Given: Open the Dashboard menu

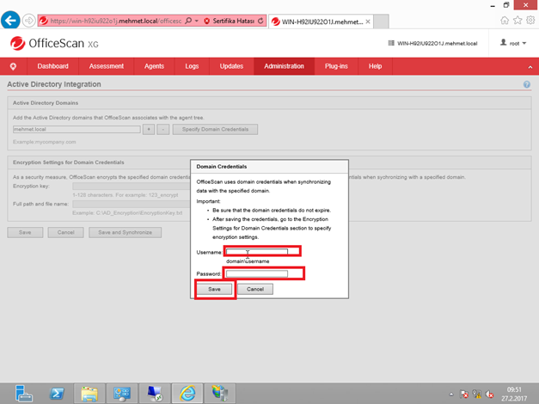Looking at the screenshot, I should (x=53, y=66).
